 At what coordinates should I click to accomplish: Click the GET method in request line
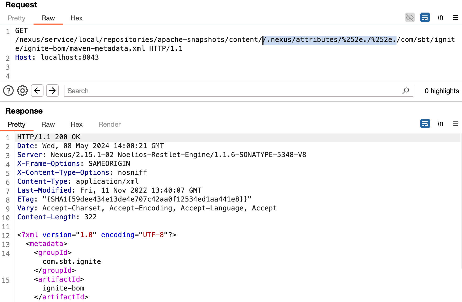pos(21,31)
